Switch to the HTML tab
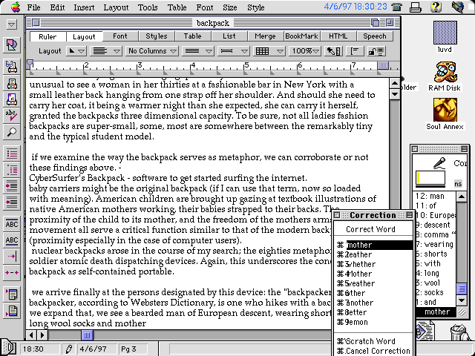The height and width of the screenshot is (356, 475). [338, 36]
